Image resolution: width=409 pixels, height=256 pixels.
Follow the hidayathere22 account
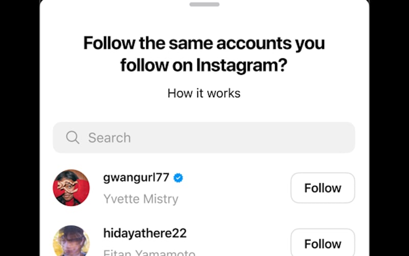click(323, 243)
